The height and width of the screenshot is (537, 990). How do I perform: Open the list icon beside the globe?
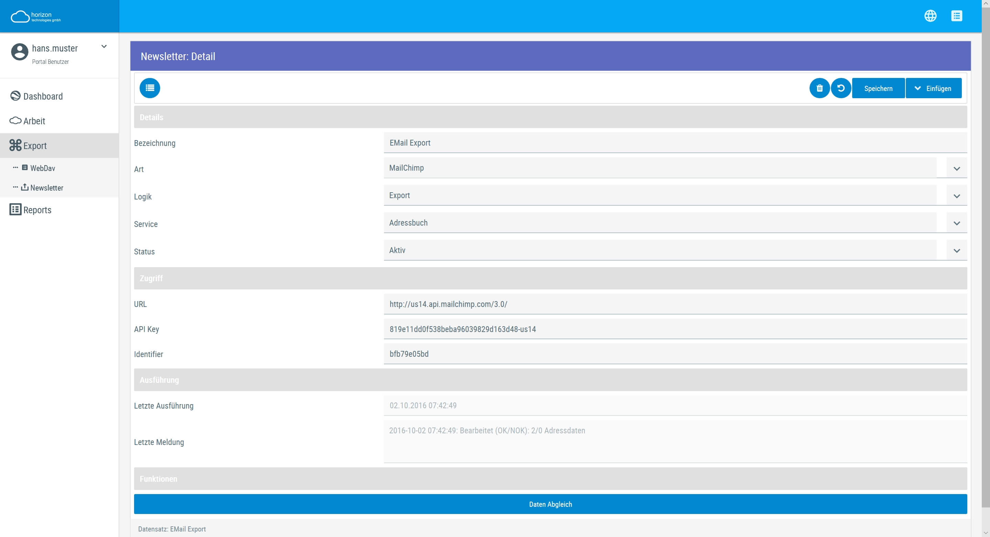(x=957, y=16)
